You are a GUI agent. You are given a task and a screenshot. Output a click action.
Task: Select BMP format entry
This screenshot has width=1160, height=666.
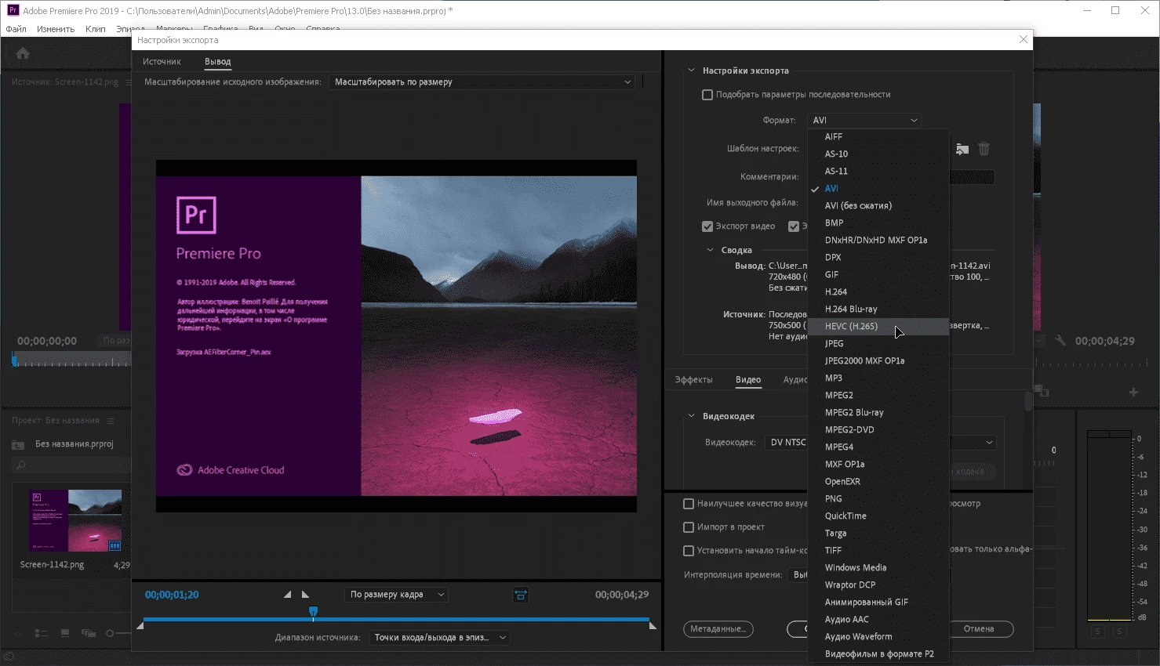pos(878,223)
